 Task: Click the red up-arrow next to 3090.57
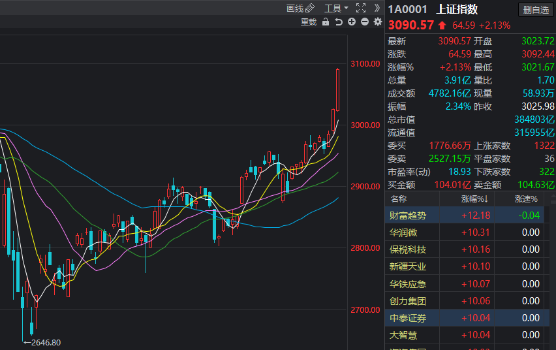click(442, 25)
